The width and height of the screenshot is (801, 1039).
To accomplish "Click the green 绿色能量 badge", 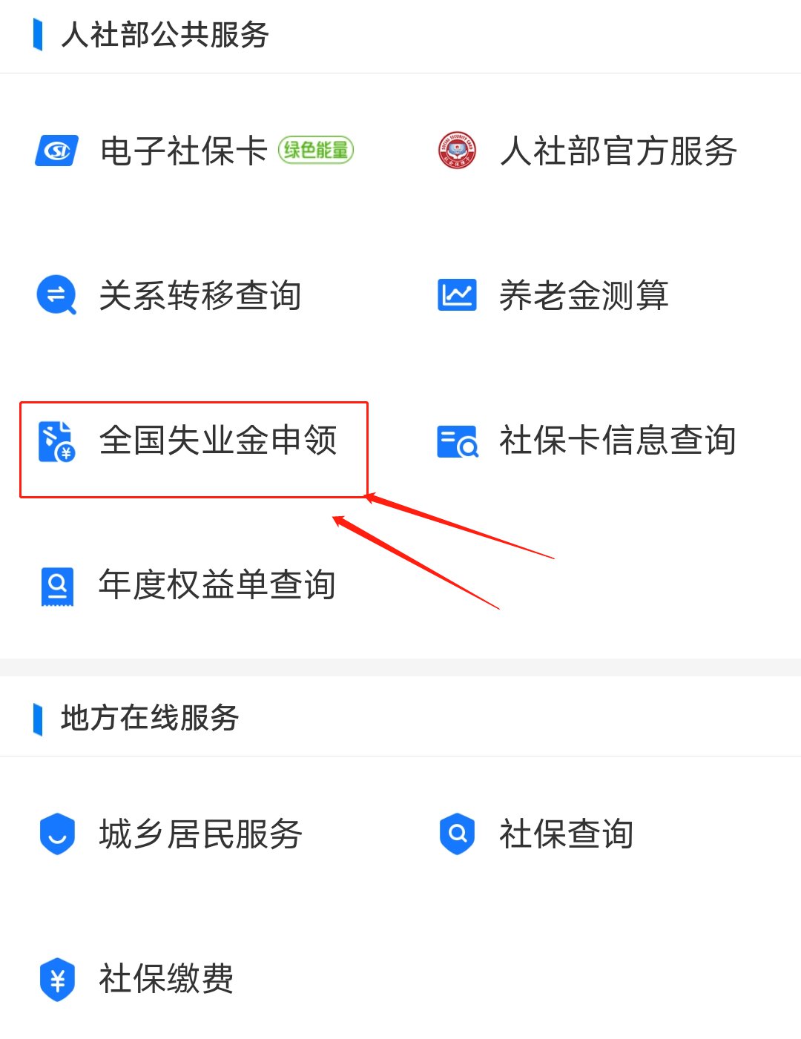I will (316, 150).
